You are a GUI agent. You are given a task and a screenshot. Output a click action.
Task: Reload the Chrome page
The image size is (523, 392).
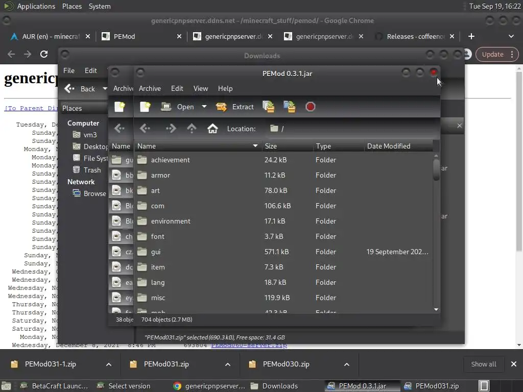[44, 54]
